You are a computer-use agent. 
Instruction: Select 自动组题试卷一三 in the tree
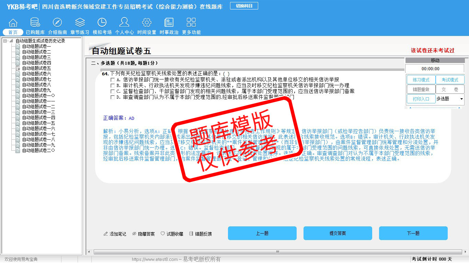point(38,112)
